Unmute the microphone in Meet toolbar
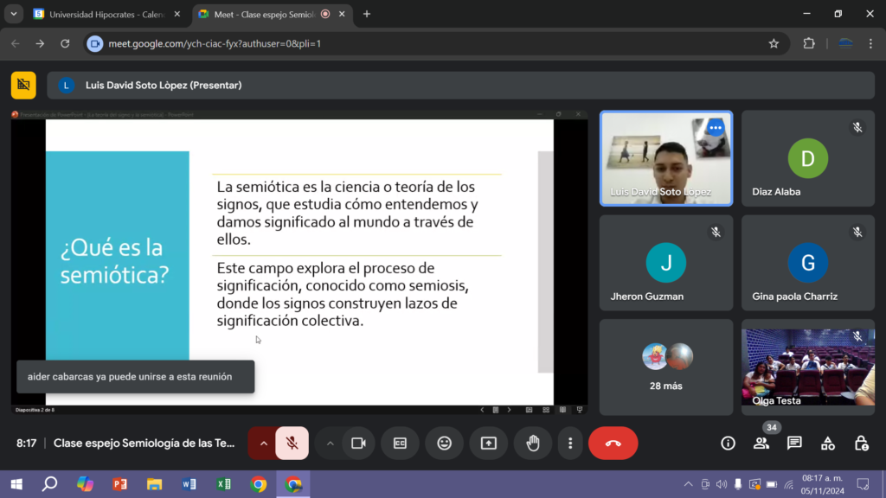Image resolution: width=886 pixels, height=498 pixels. click(x=292, y=443)
